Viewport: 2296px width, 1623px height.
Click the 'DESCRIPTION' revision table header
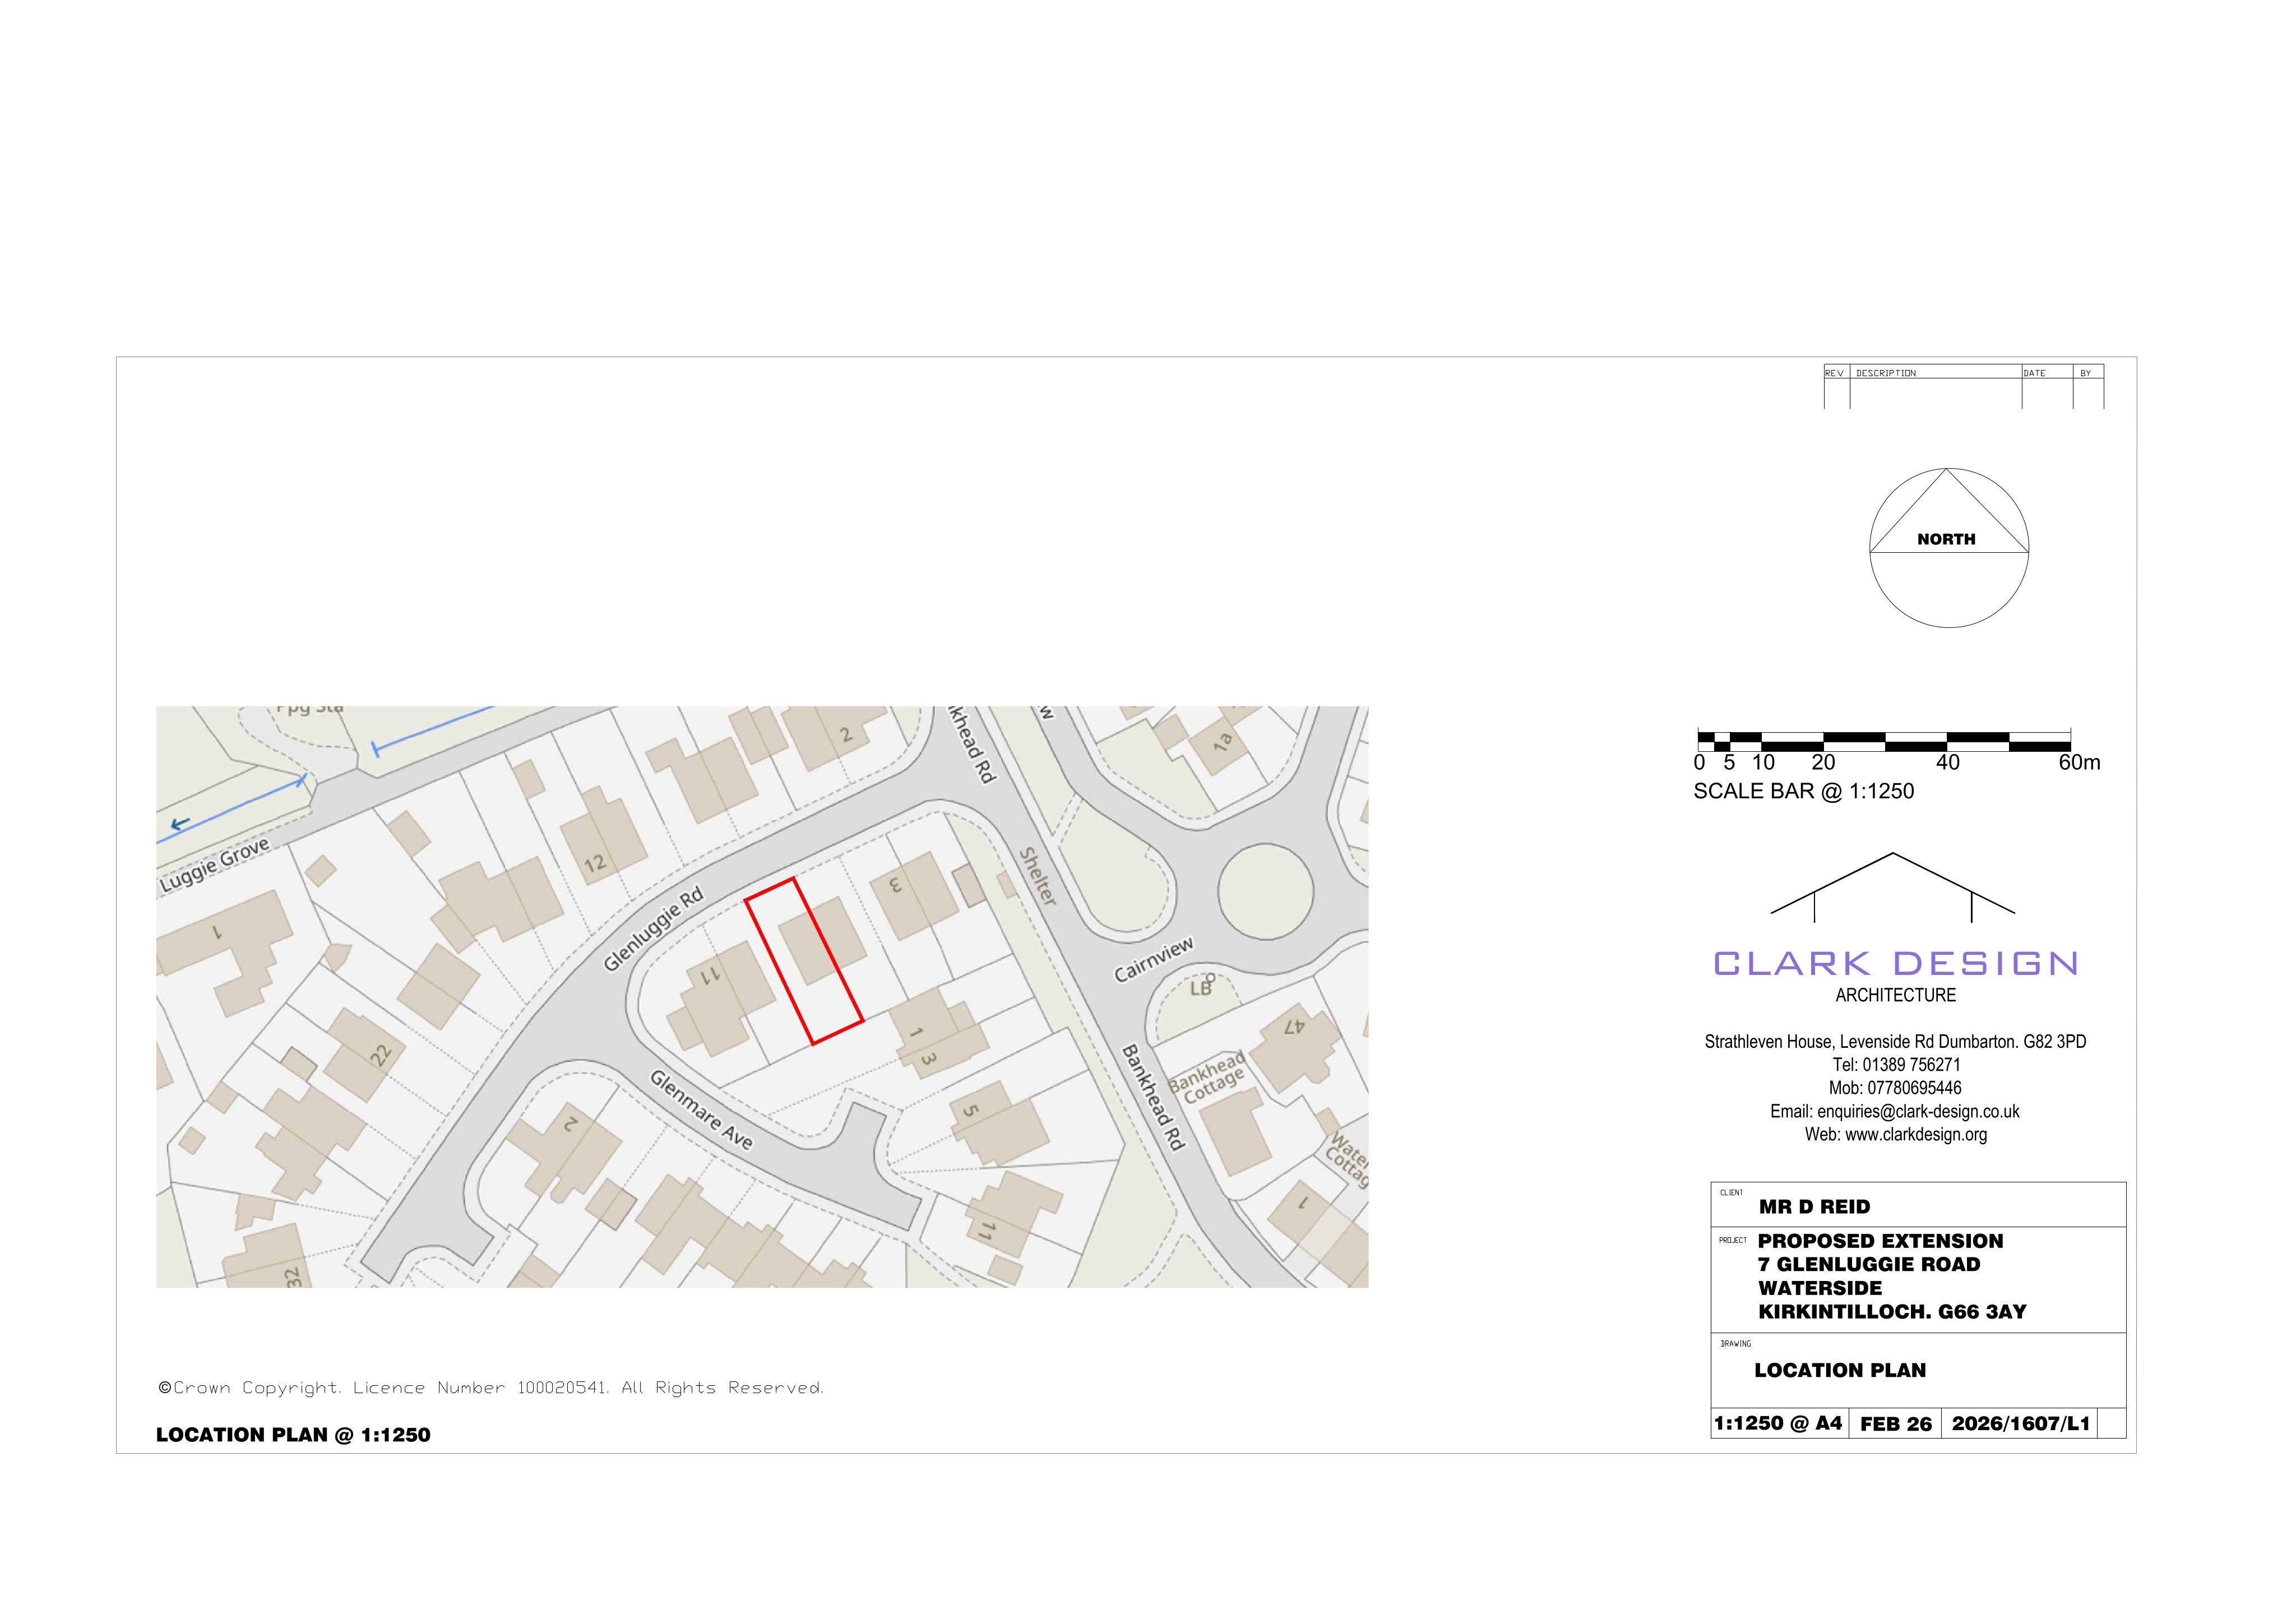1886,373
